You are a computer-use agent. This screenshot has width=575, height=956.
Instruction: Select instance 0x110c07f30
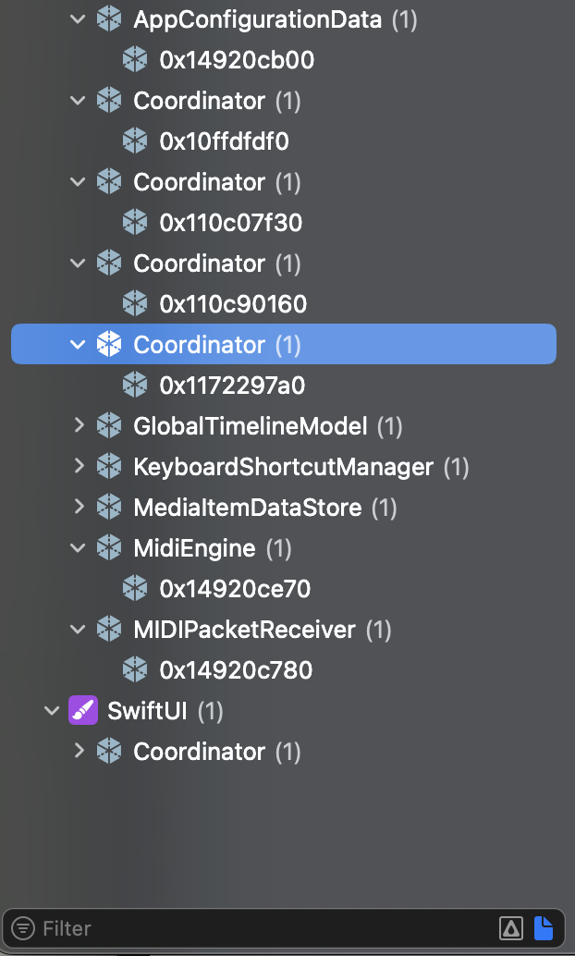[x=231, y=223]
